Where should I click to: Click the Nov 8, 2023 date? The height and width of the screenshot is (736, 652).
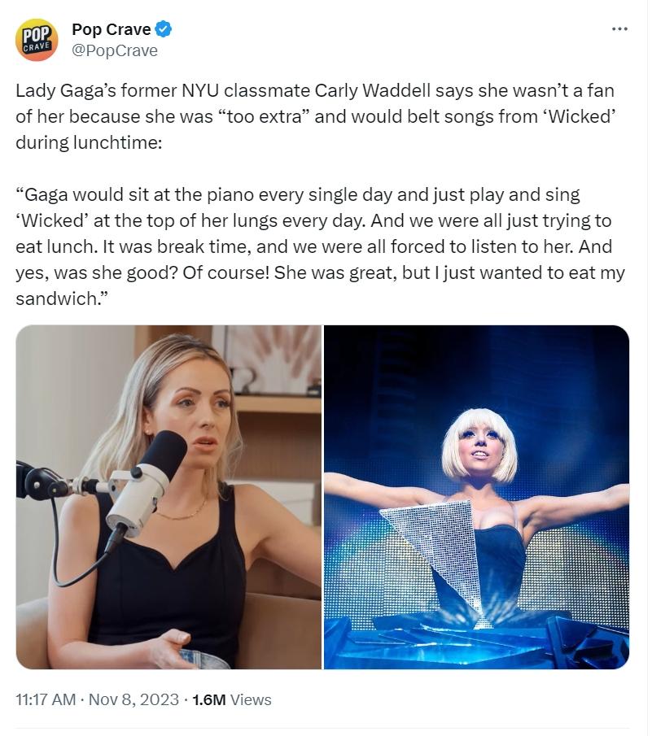[x=133, y=699]
